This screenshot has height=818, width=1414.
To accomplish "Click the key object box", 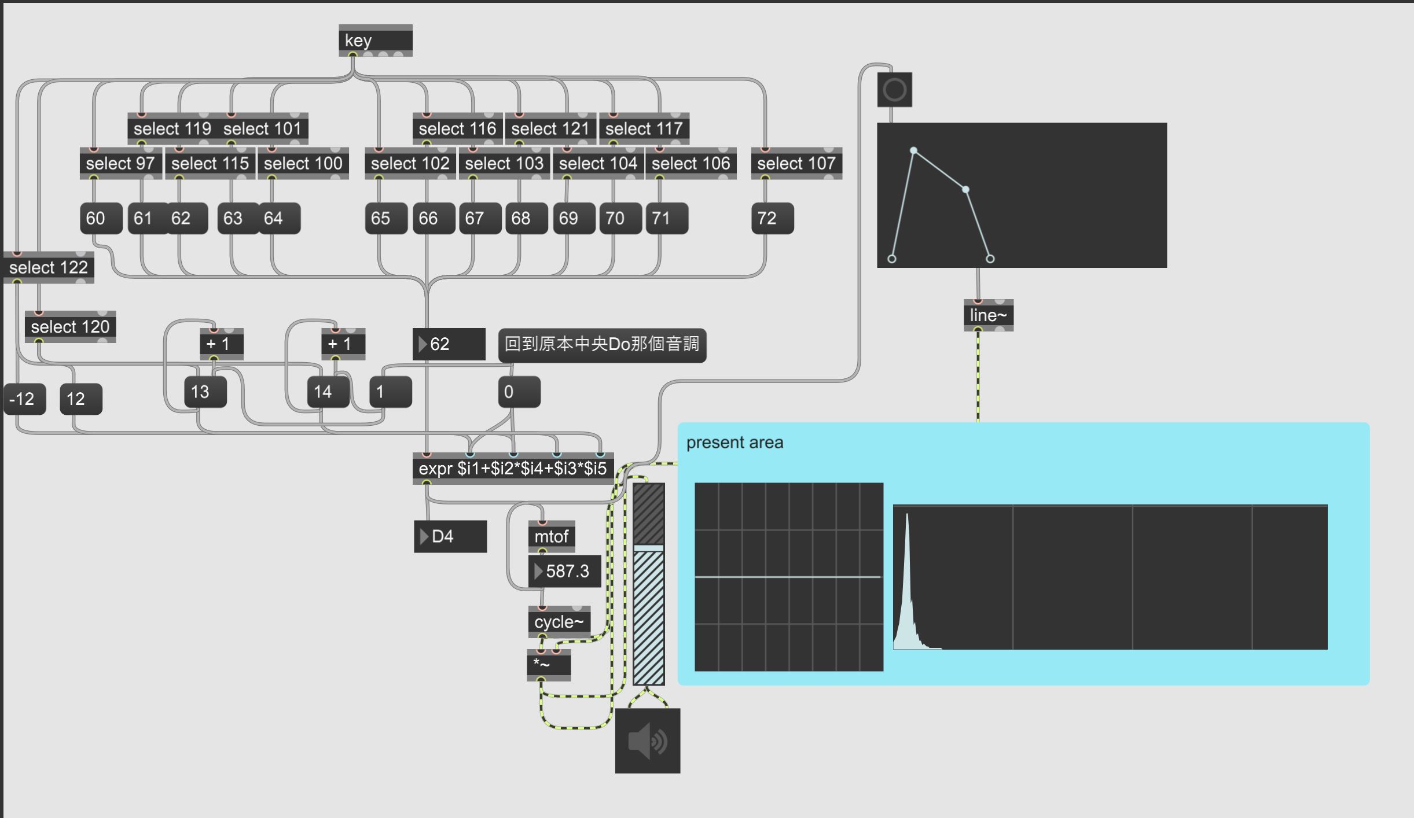I will coord(375,40).
